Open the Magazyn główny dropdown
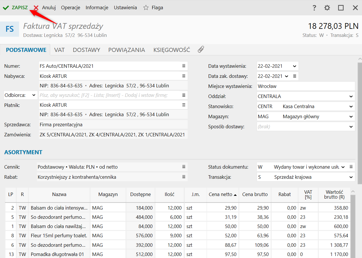Viewport: 362px width, 258px height. (x=351, y=117)
